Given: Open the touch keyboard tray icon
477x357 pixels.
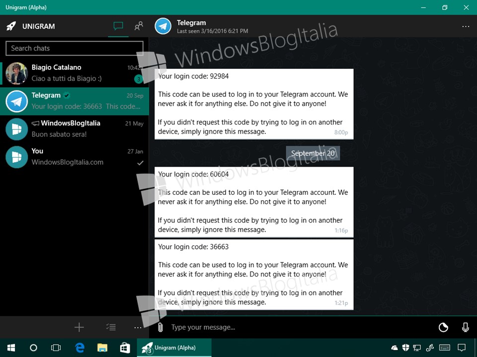Looking at the screenshot, I should click(445, 348).
